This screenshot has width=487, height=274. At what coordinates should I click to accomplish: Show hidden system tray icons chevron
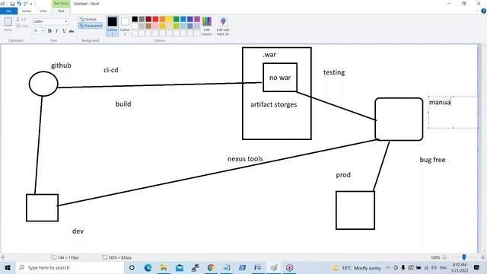coord(388,267)
